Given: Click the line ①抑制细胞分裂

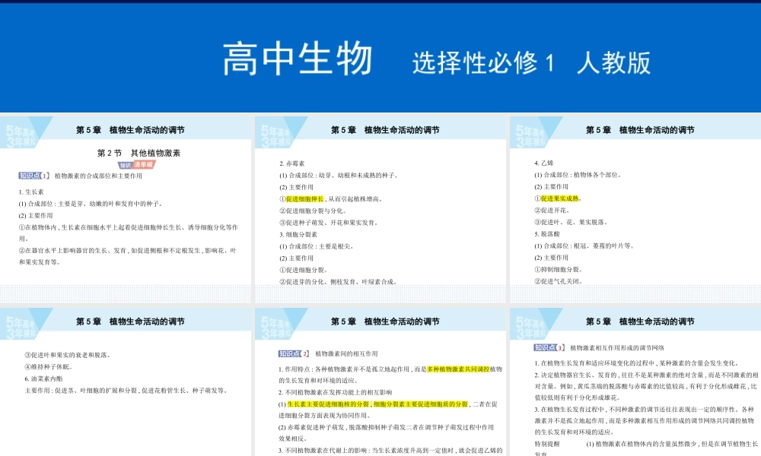Looking at the screenshot, I should click(x=558, y=270).
